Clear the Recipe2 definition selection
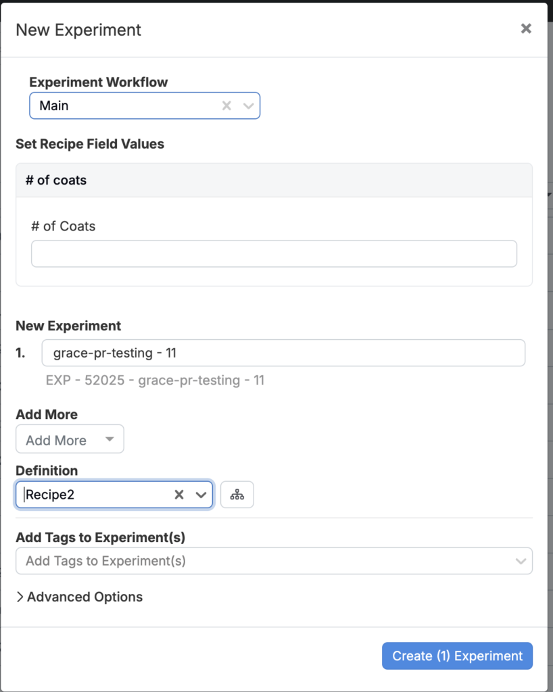Screen dimensions: 553x692 (x=178, y=495)
